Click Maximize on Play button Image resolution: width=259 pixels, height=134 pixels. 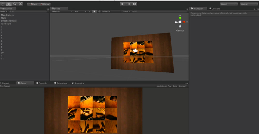point(164,86)
